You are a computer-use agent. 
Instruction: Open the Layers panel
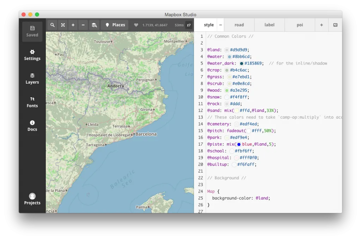coord(32,79)
